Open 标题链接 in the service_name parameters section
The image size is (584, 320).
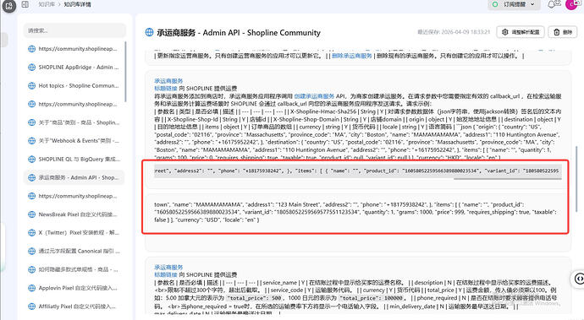tap(166, 274)
